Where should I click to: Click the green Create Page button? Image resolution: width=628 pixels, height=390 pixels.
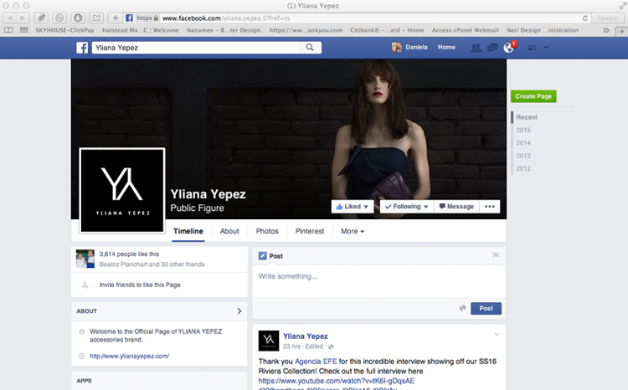(x=533, y=96)
